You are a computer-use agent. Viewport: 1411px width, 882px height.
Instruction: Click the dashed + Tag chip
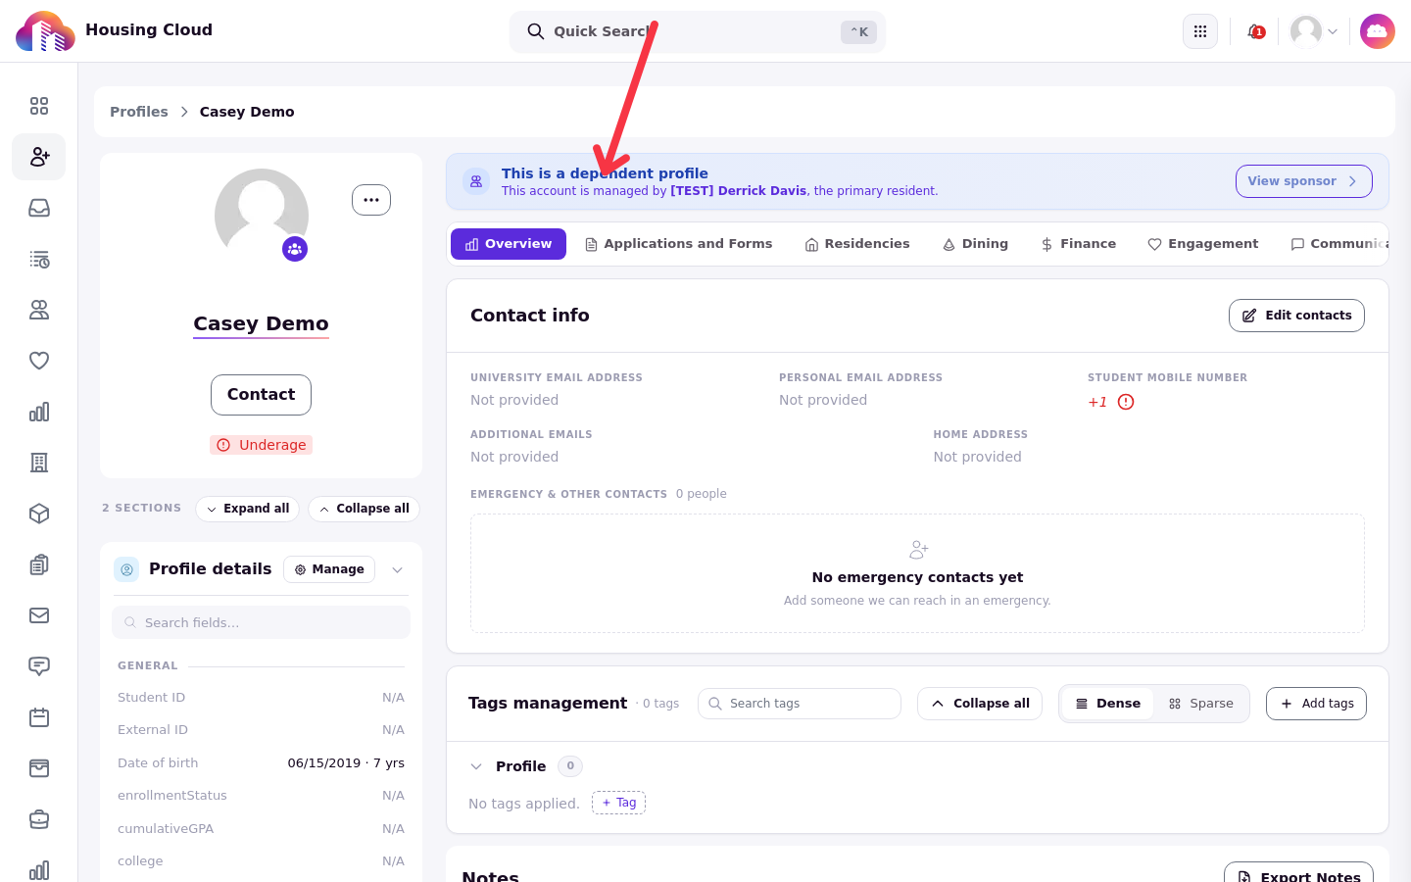[x=618, y=803]
